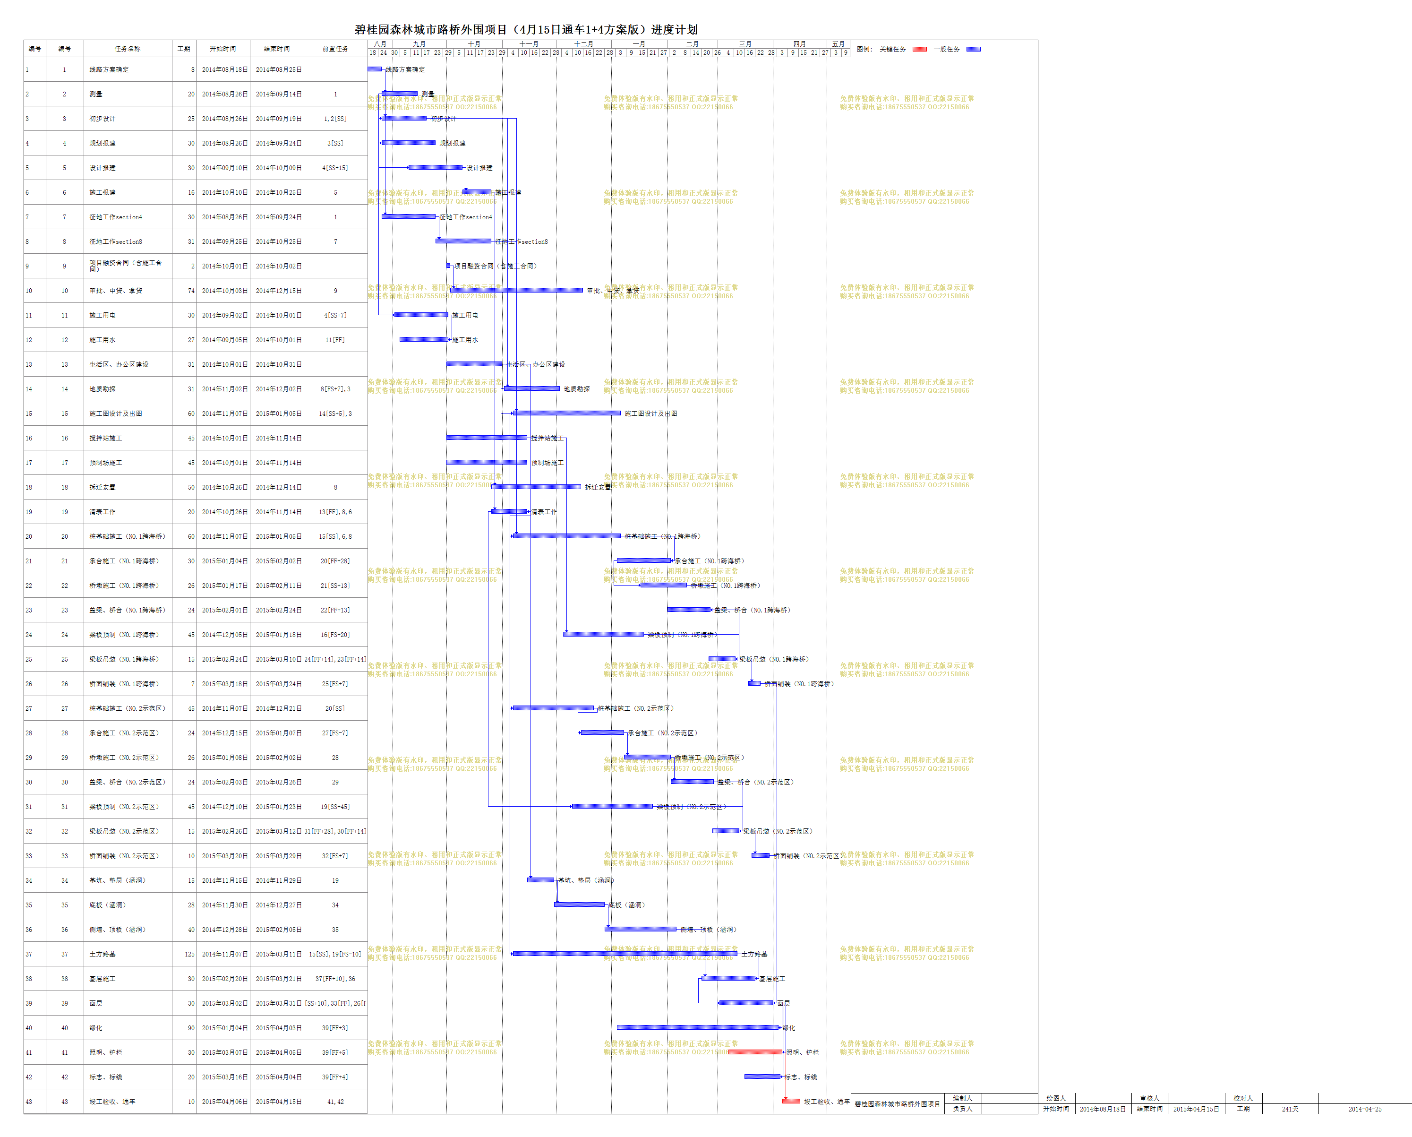Click the red 关键任务 legend swatch

click(919, 49)
